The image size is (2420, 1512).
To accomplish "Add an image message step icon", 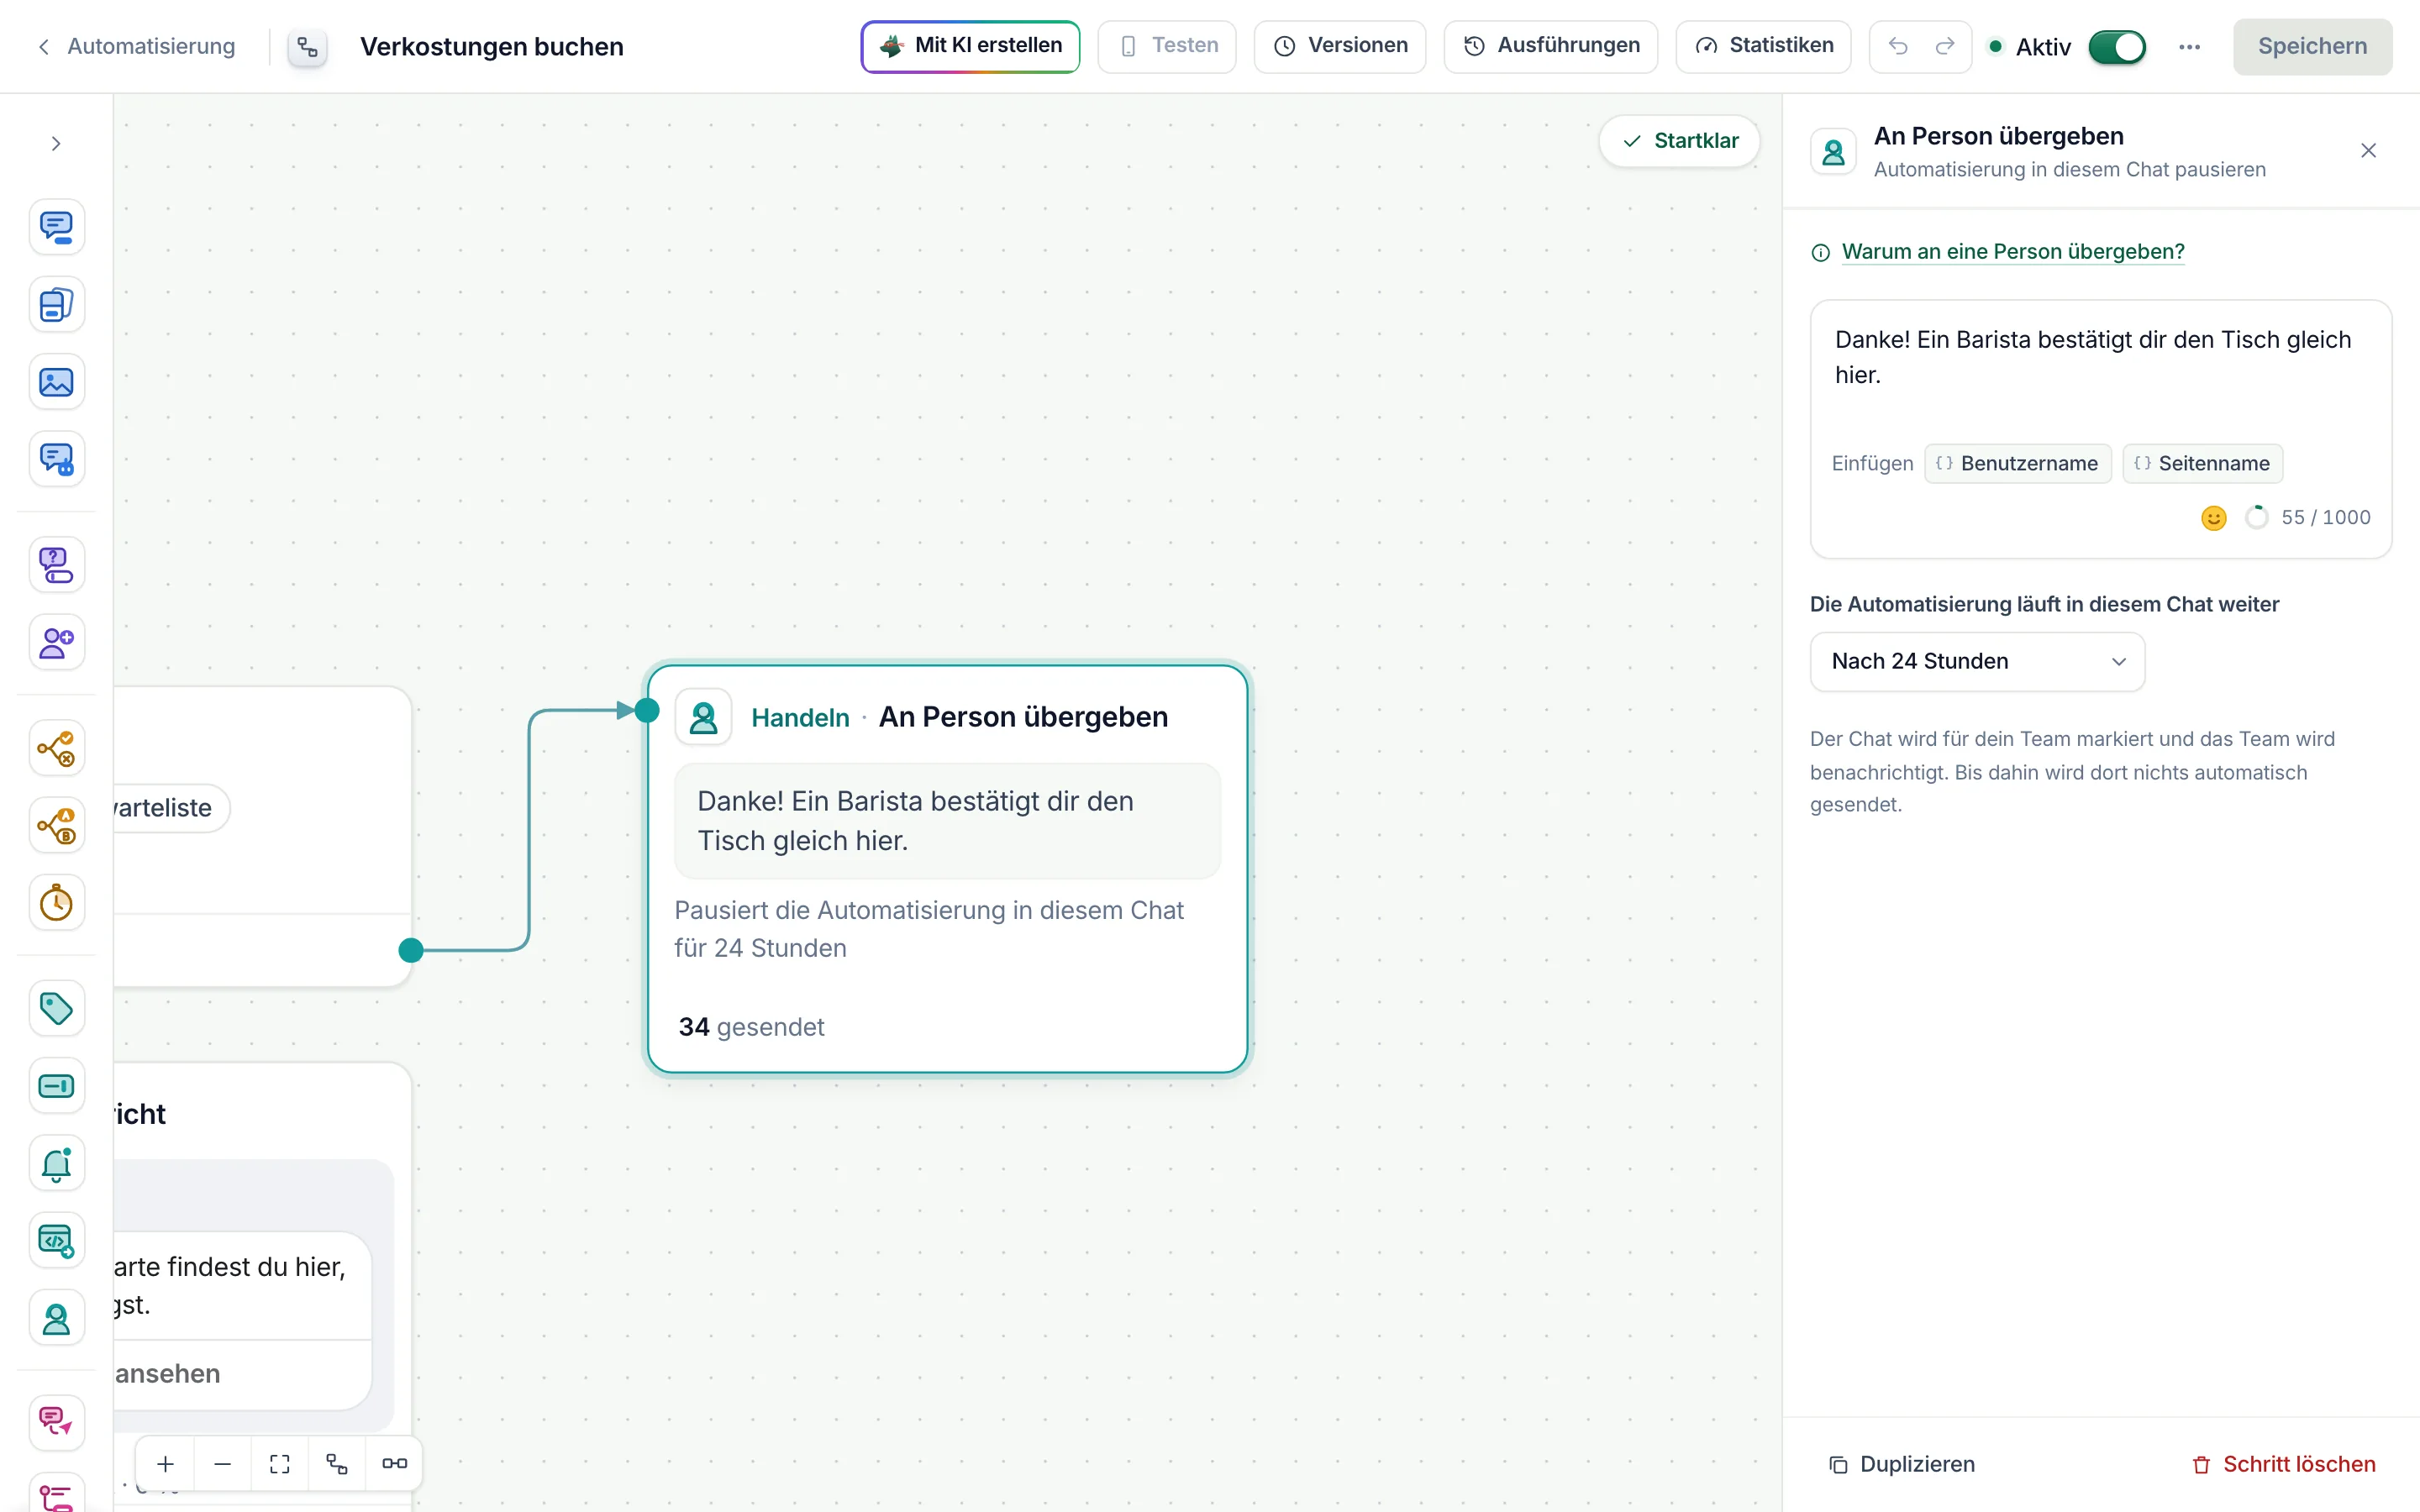I will click(x=56, y=382).
